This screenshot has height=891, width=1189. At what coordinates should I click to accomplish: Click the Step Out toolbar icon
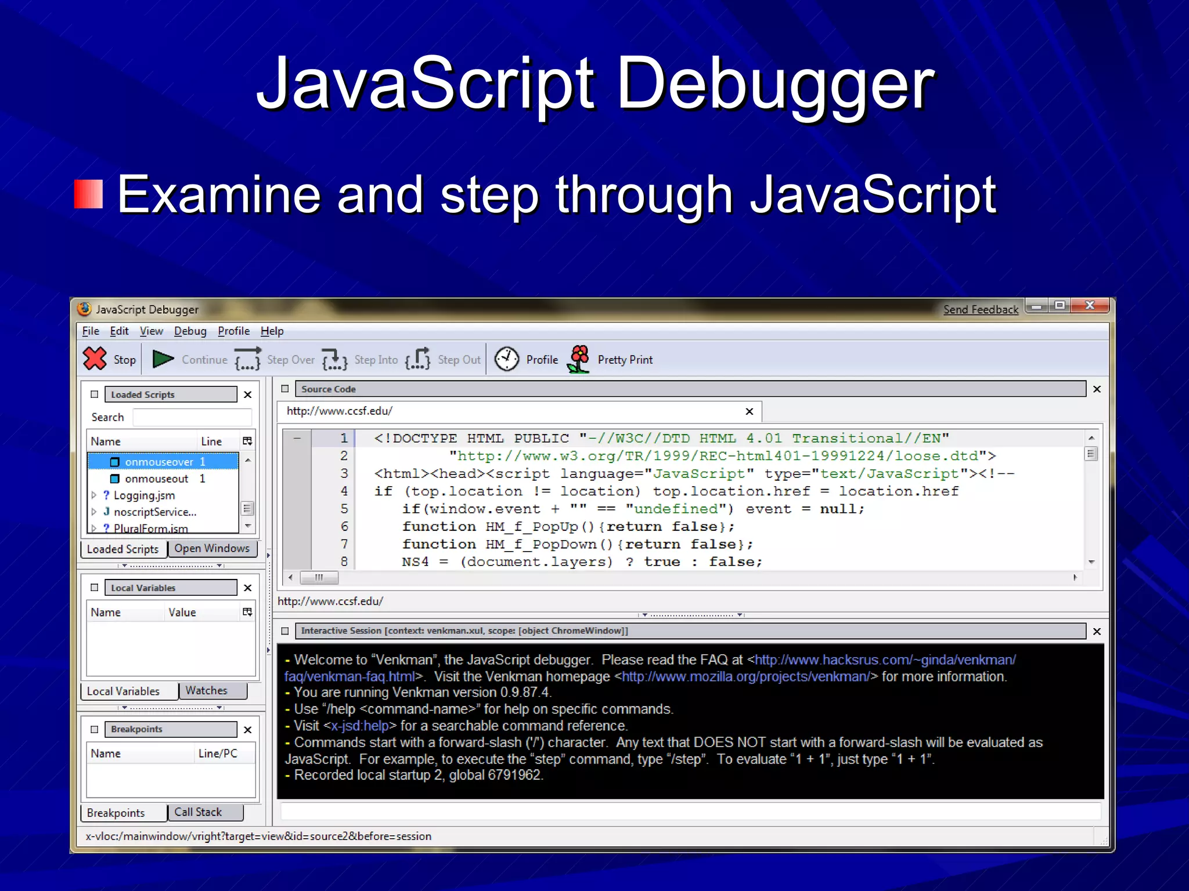418,359
